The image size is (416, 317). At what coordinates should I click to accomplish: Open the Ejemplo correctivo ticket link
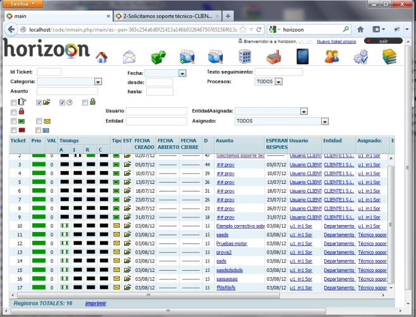click(240, 226)
